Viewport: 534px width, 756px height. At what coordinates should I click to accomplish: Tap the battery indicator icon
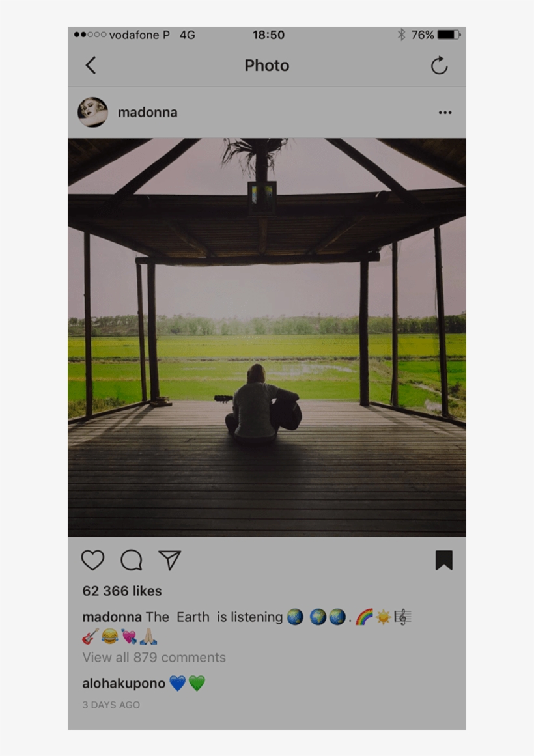(449, 35)
